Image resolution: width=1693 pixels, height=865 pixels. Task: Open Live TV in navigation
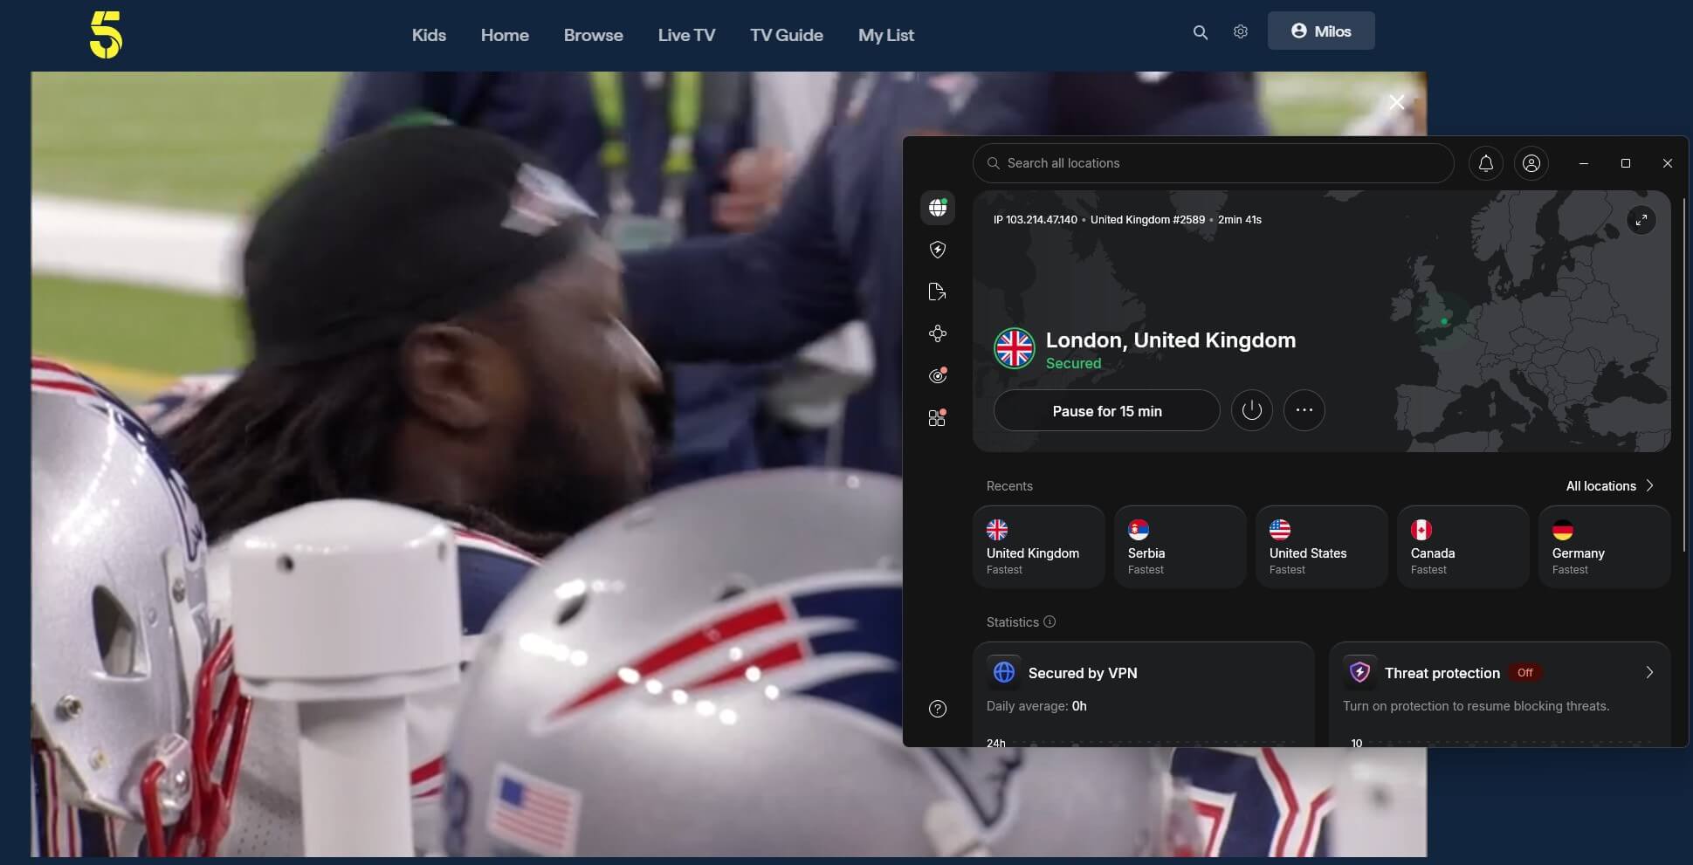click(x=686, y=35)
